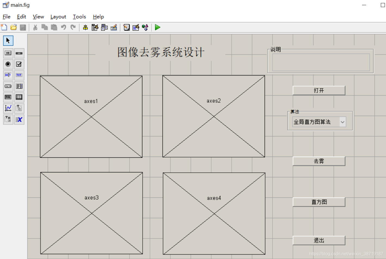The image size is (386, 259).
Task: Pick the Check Box component tool
Action: point(19,64)
